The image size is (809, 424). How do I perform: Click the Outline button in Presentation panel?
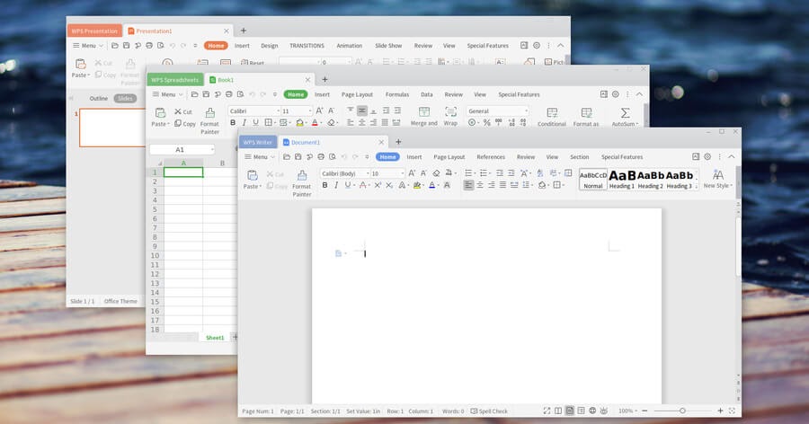(99, 99)
